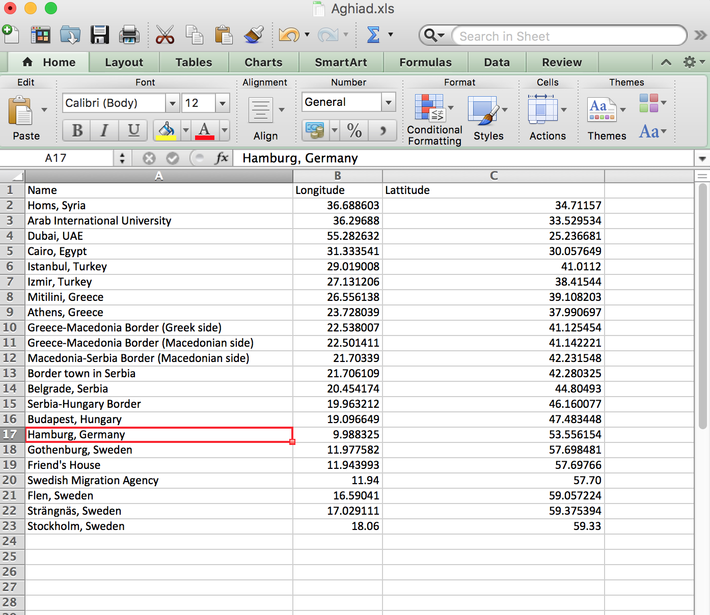The width and height of the screenshot is (710, 615).
Task: Select the longitude value 36.688603
Action: (x=338, y=206)
